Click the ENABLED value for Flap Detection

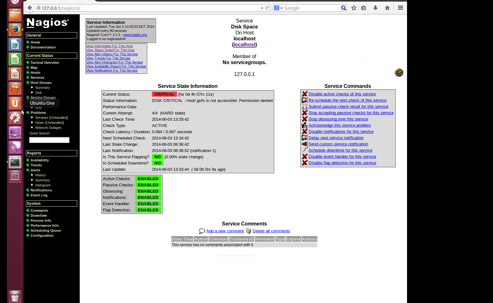pos(148,210)
